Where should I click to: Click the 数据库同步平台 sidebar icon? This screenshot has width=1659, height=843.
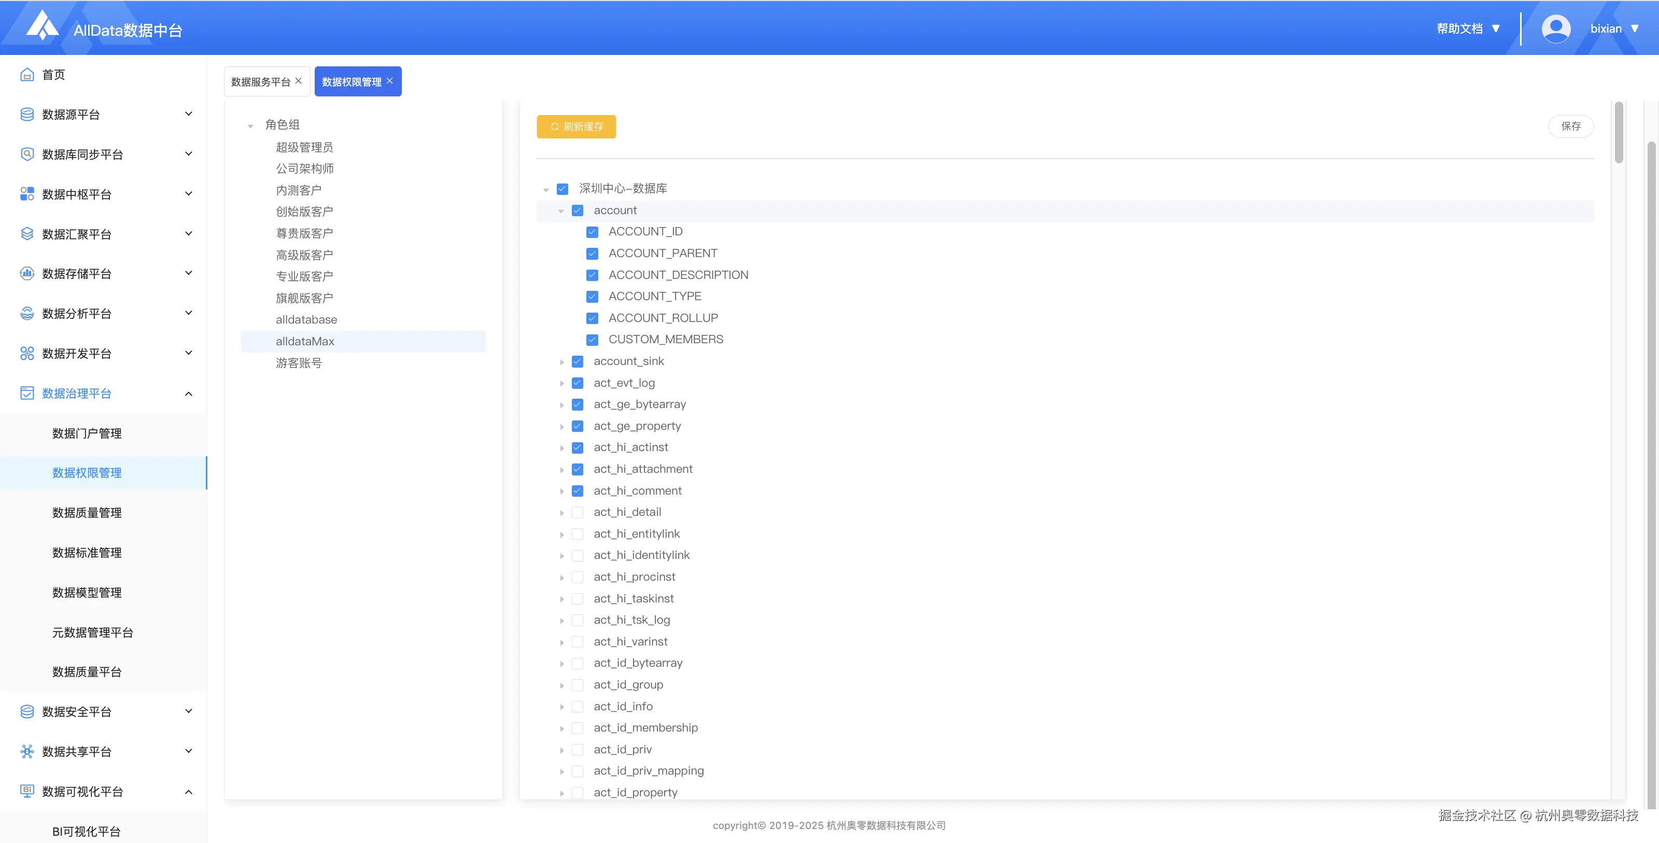coord(26,154)
